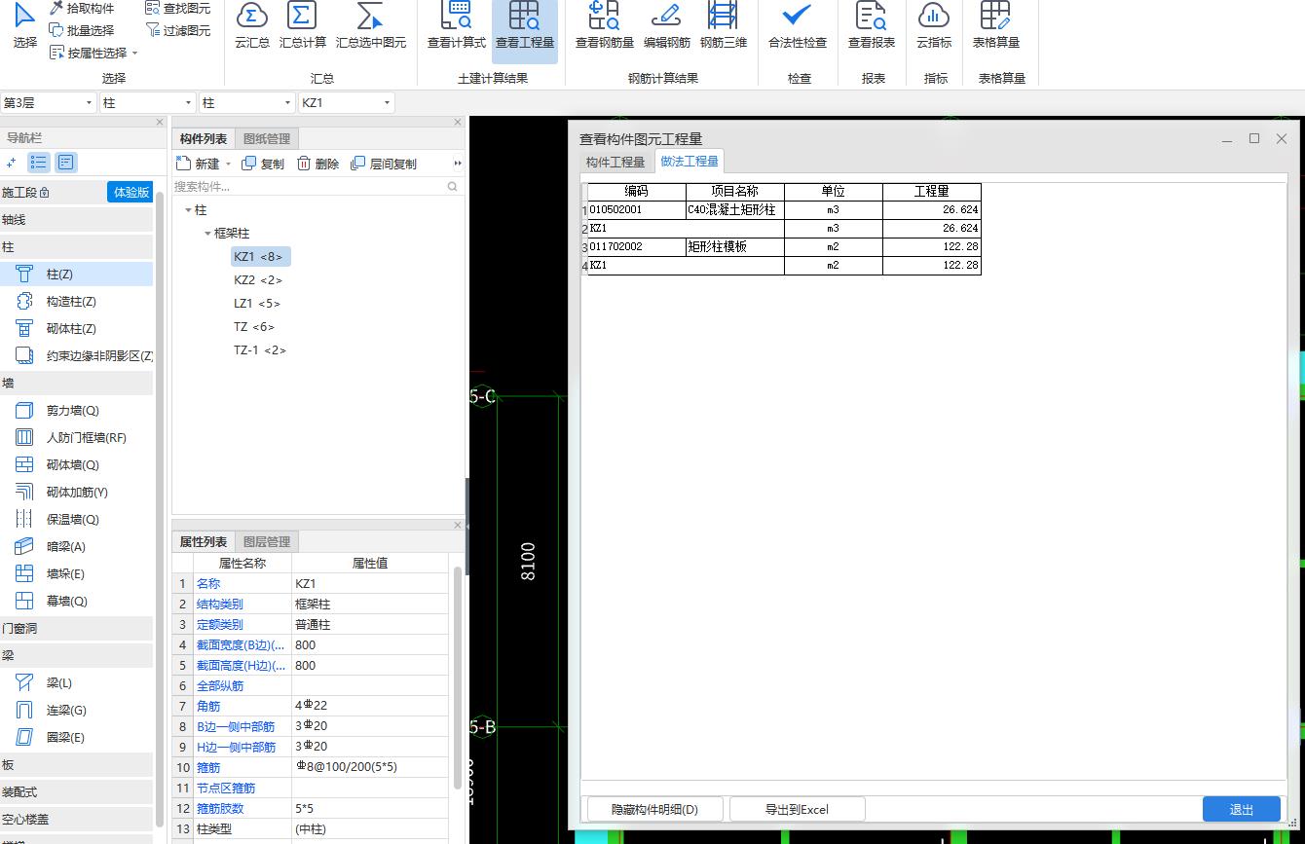Image resolution: width=1305 pixels, height=844 pixels.
Task: Click 层间复制 button
Action: click(x=384, y=164)
